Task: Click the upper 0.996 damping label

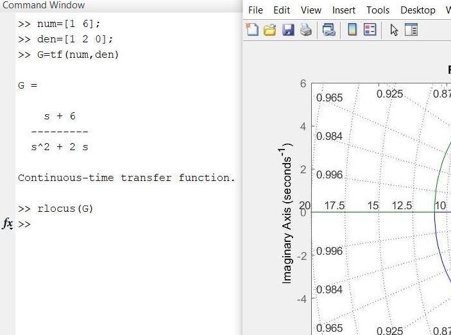Action: click(x=329, y=175)
